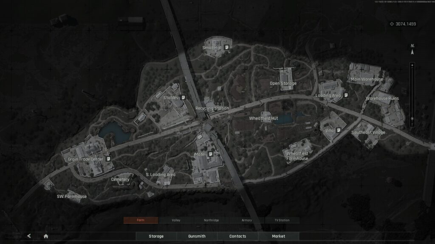Open the Storage menu
The width and height of the screenshot is (435, 244).
point(156,236)
